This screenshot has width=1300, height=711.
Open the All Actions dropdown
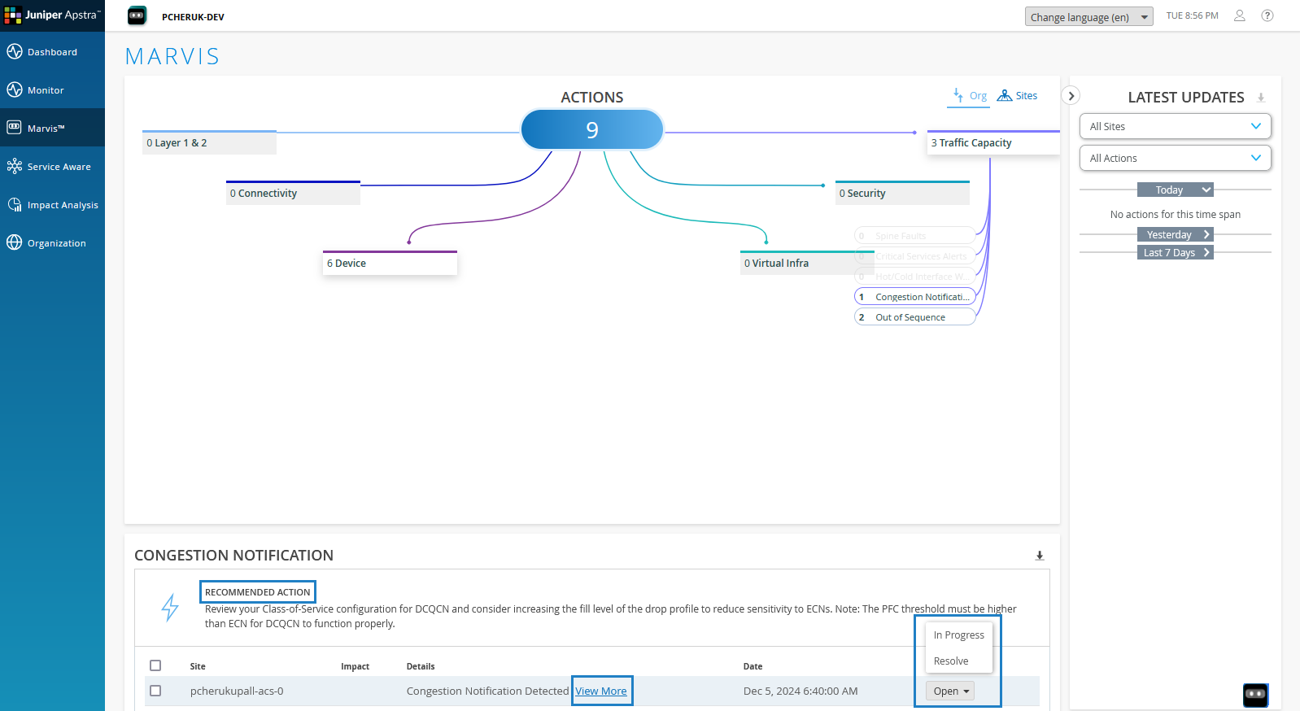click(x=1175, y=158)
